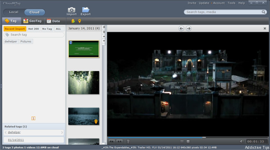Go to previous media with left arrow

pyautogui.click(x=181, y=28)
